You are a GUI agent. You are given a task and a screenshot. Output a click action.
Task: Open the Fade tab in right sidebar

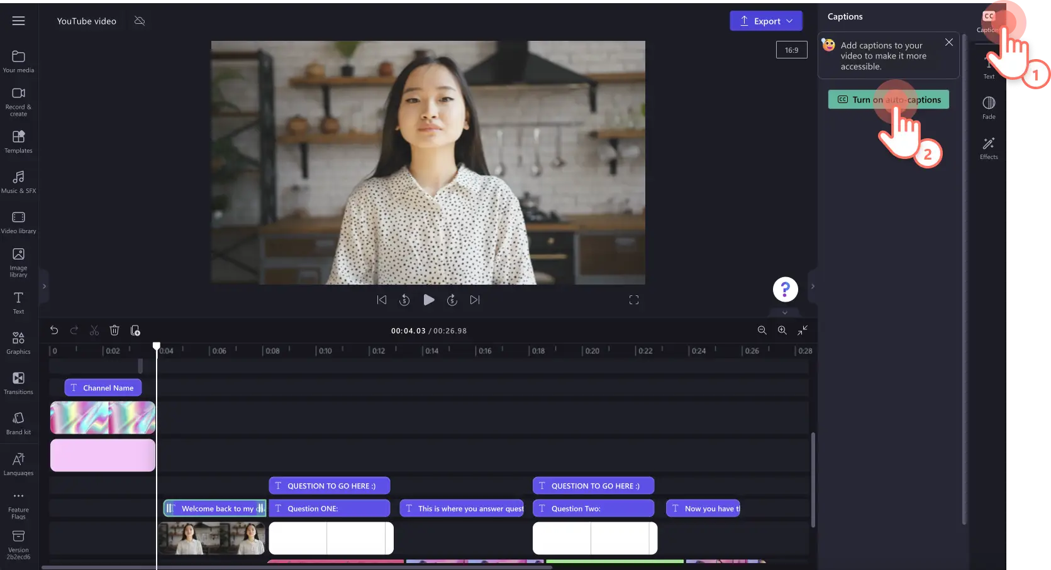coord(989,107)
